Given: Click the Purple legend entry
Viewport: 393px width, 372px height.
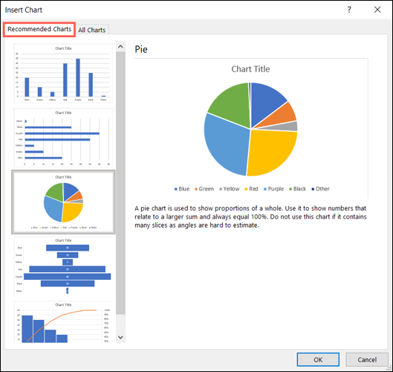Looking at the screenshot, I should [273, 189].
